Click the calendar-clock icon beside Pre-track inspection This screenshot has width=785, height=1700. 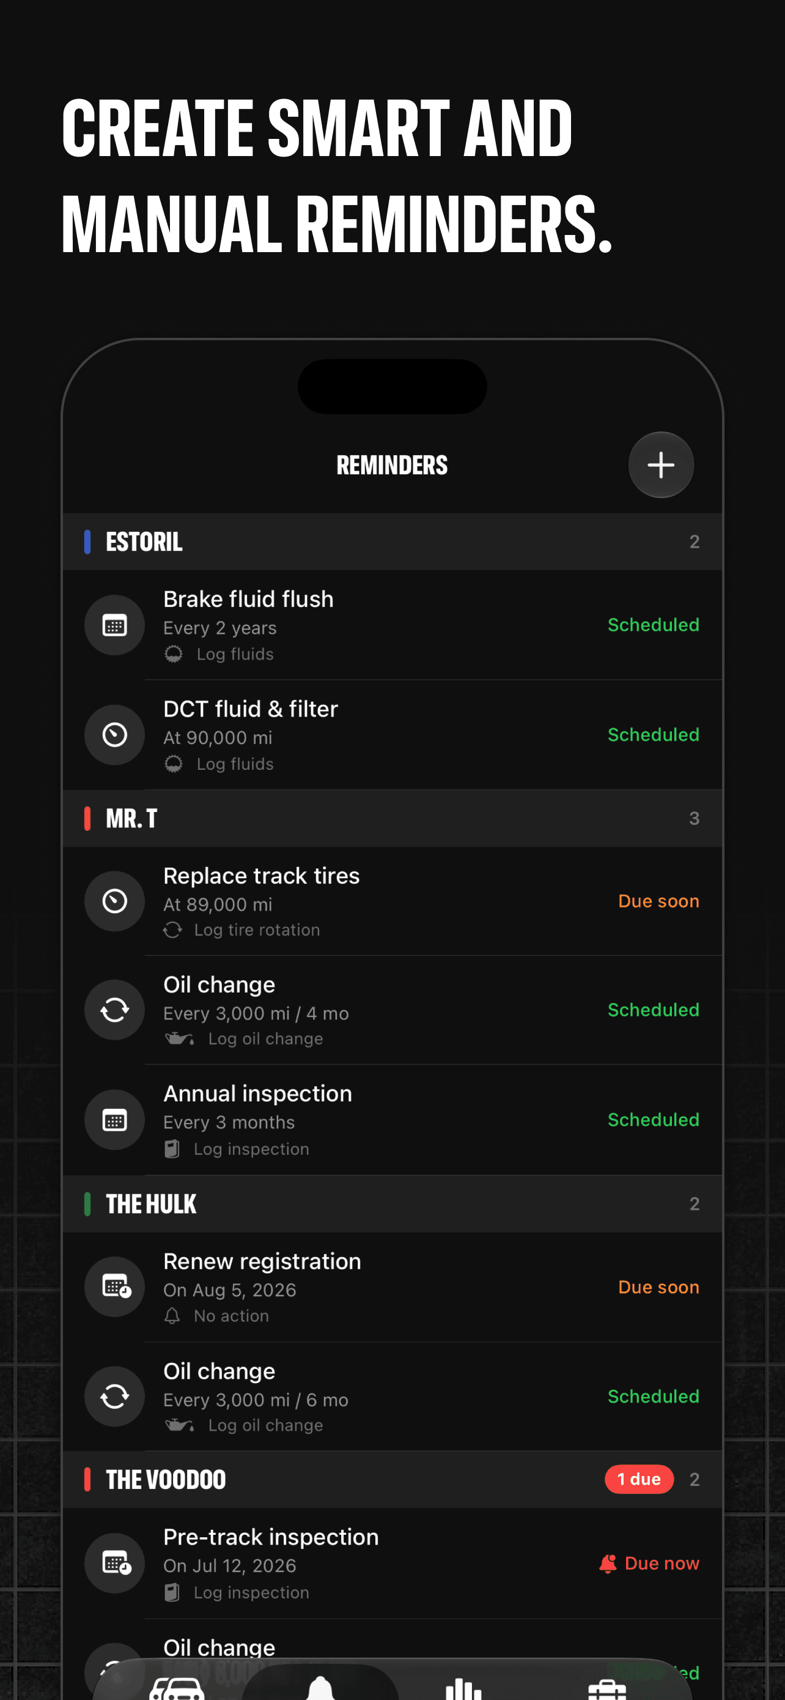(x=115, y=1564)
